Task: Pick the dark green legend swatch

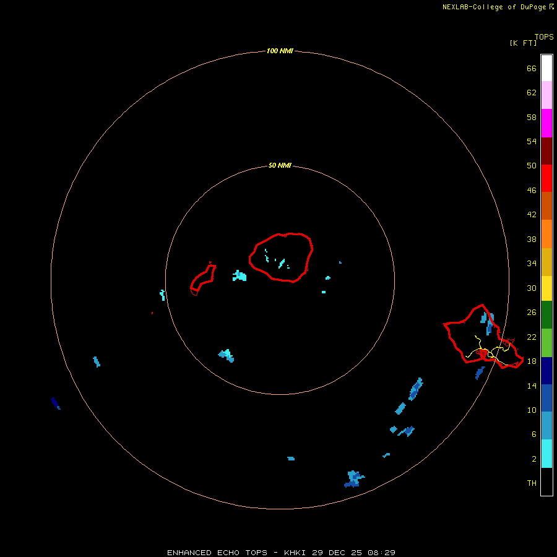Action: coord(546,315)
